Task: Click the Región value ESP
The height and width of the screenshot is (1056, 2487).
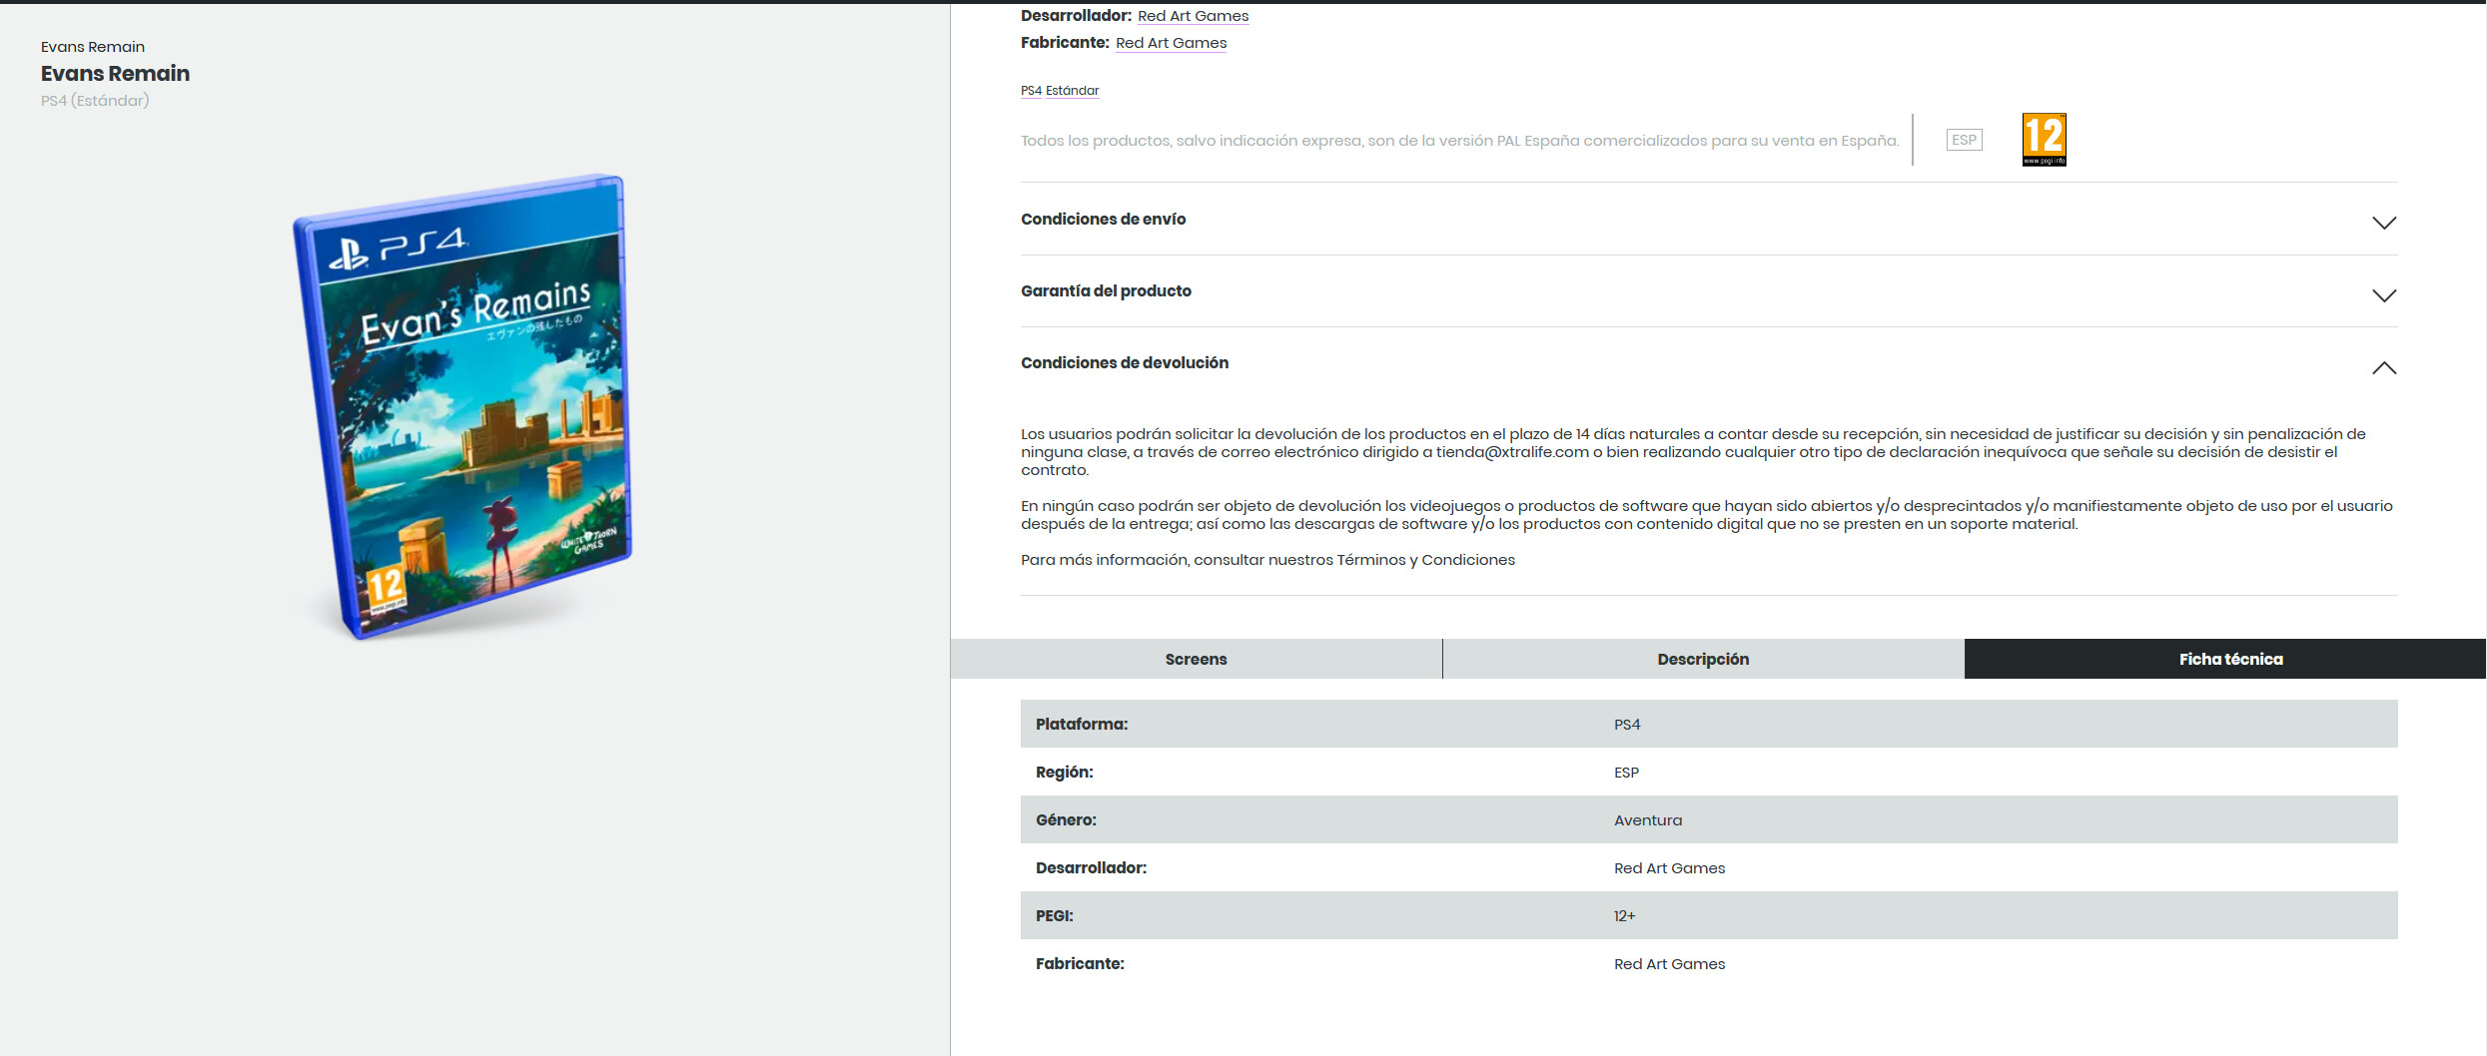Action: 1626,773
